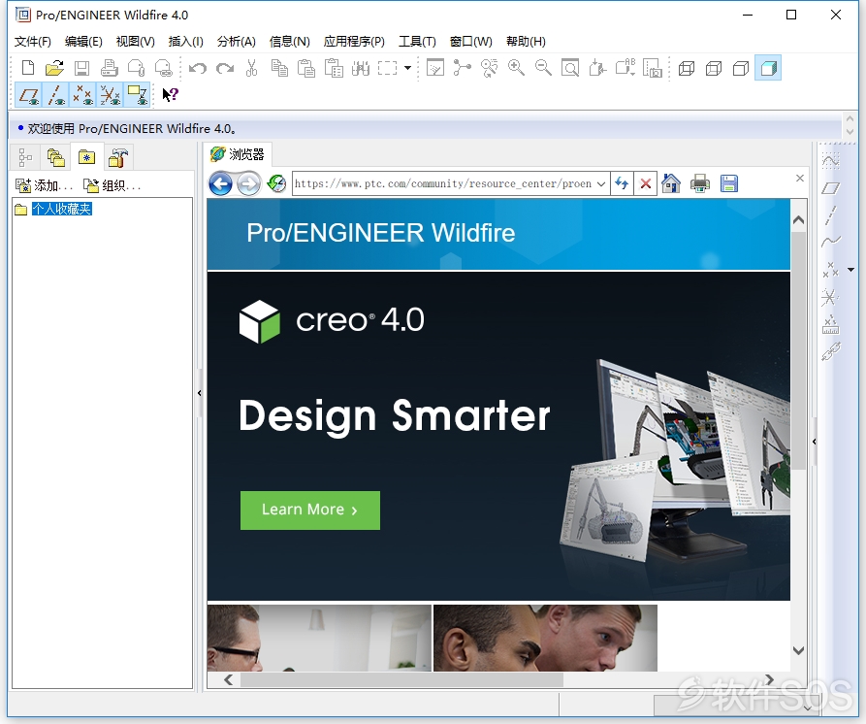Open the 帮助(H) menu
Screen dimensions: 866x724
(x=526, y=42)
